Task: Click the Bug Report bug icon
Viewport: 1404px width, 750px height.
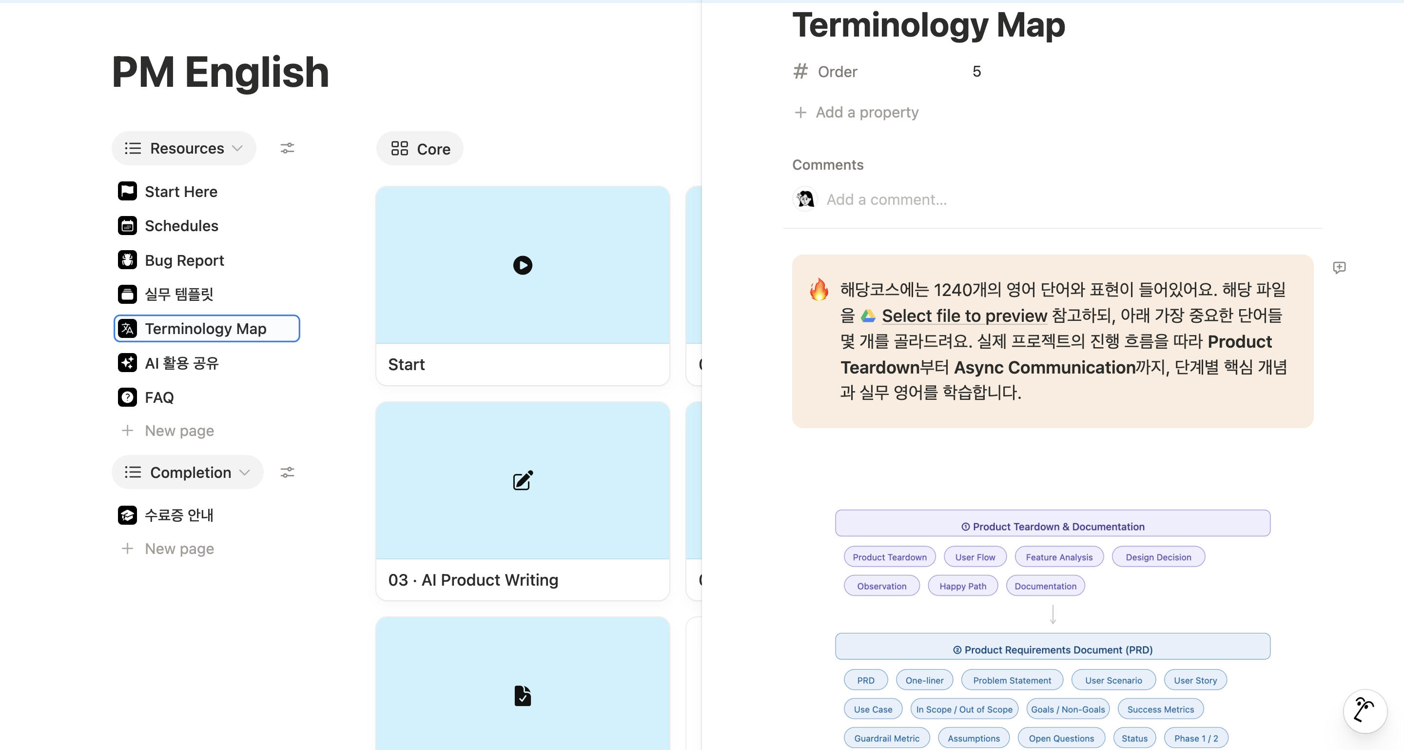Action: click(127, 260)
